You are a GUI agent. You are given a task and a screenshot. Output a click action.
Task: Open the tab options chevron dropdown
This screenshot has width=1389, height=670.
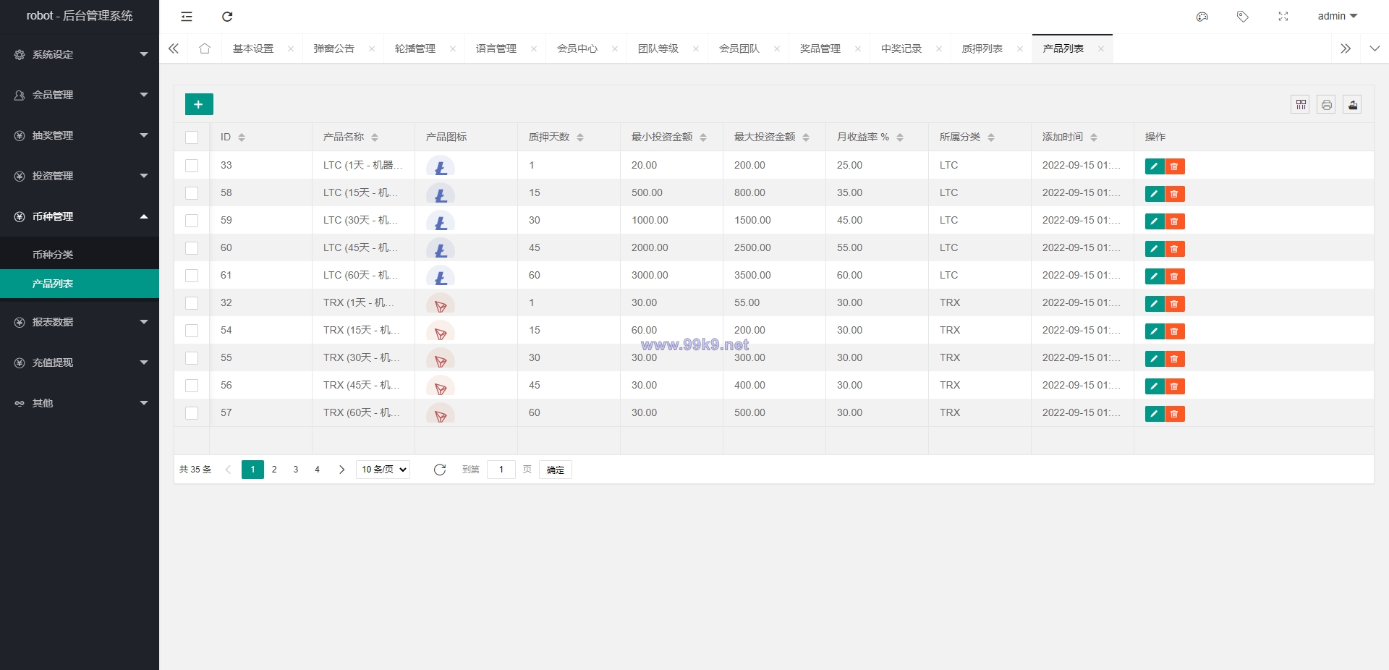click(x=1375, y=48)
